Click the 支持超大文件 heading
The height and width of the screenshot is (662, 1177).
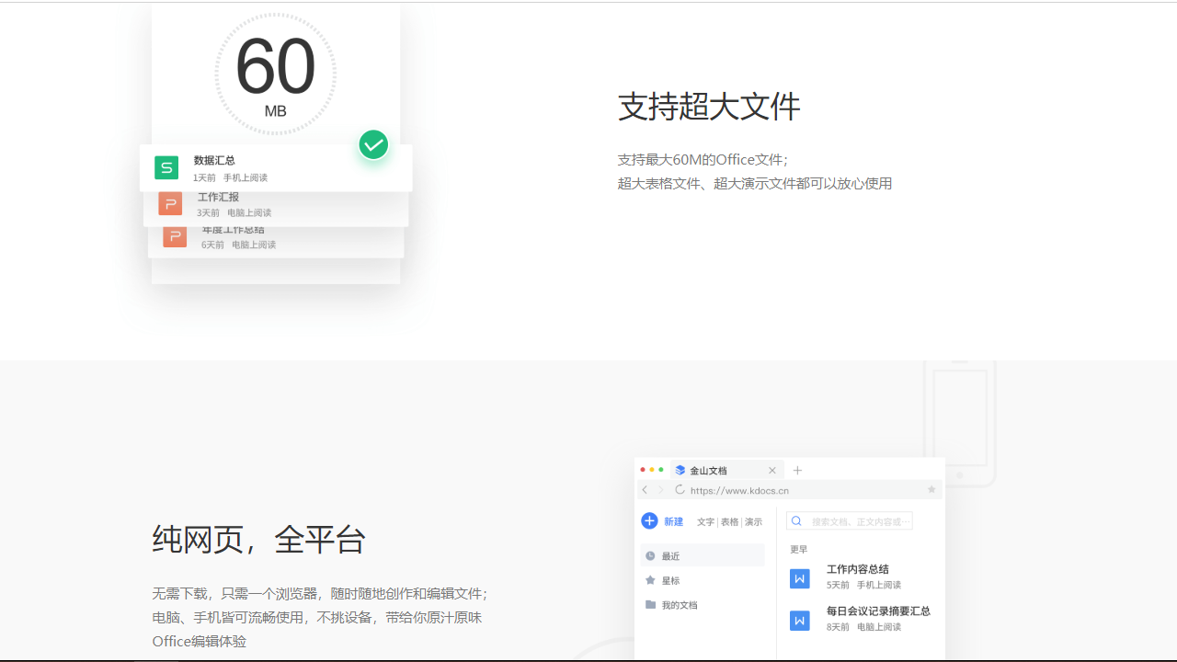709,107
